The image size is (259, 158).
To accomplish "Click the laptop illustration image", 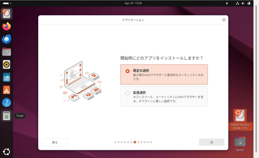I will pyautogui.click(x=81, y=81).
